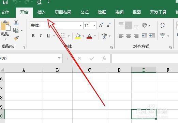Screen dimensions: 178x123
Task: Open Print Preview from quick access toolbar
Action: tap(39, 2)
